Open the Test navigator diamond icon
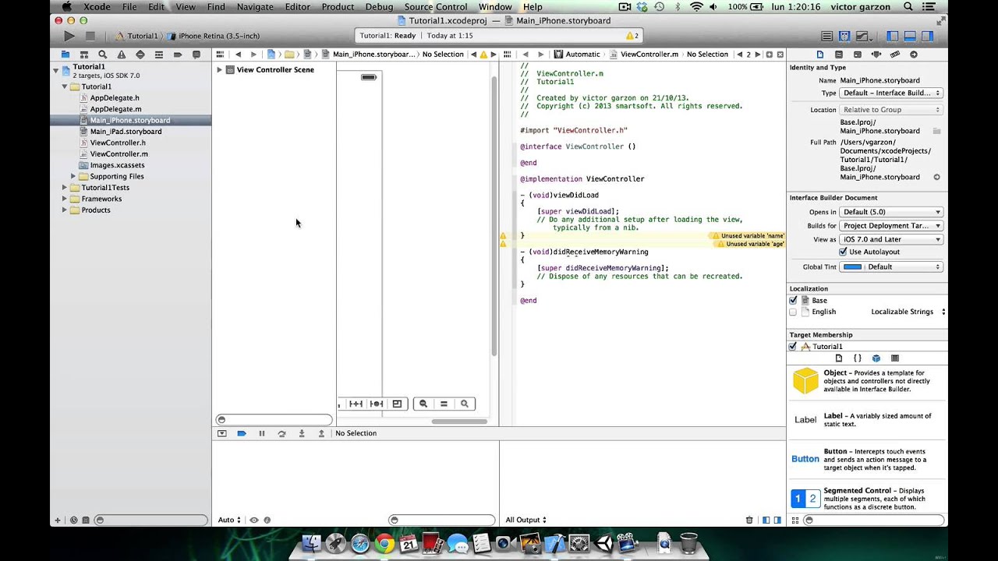 click(x=140, y=55)
